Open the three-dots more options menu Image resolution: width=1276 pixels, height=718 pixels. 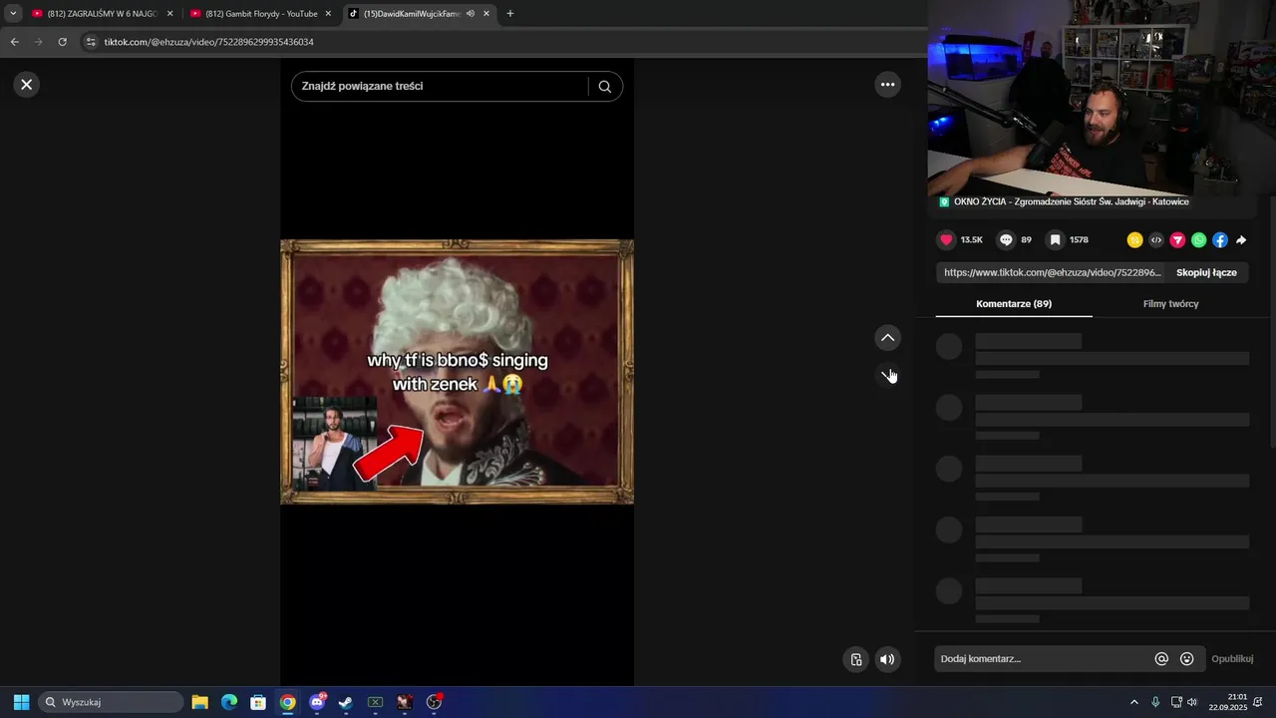pyautogui.click(x=887, y=85)
